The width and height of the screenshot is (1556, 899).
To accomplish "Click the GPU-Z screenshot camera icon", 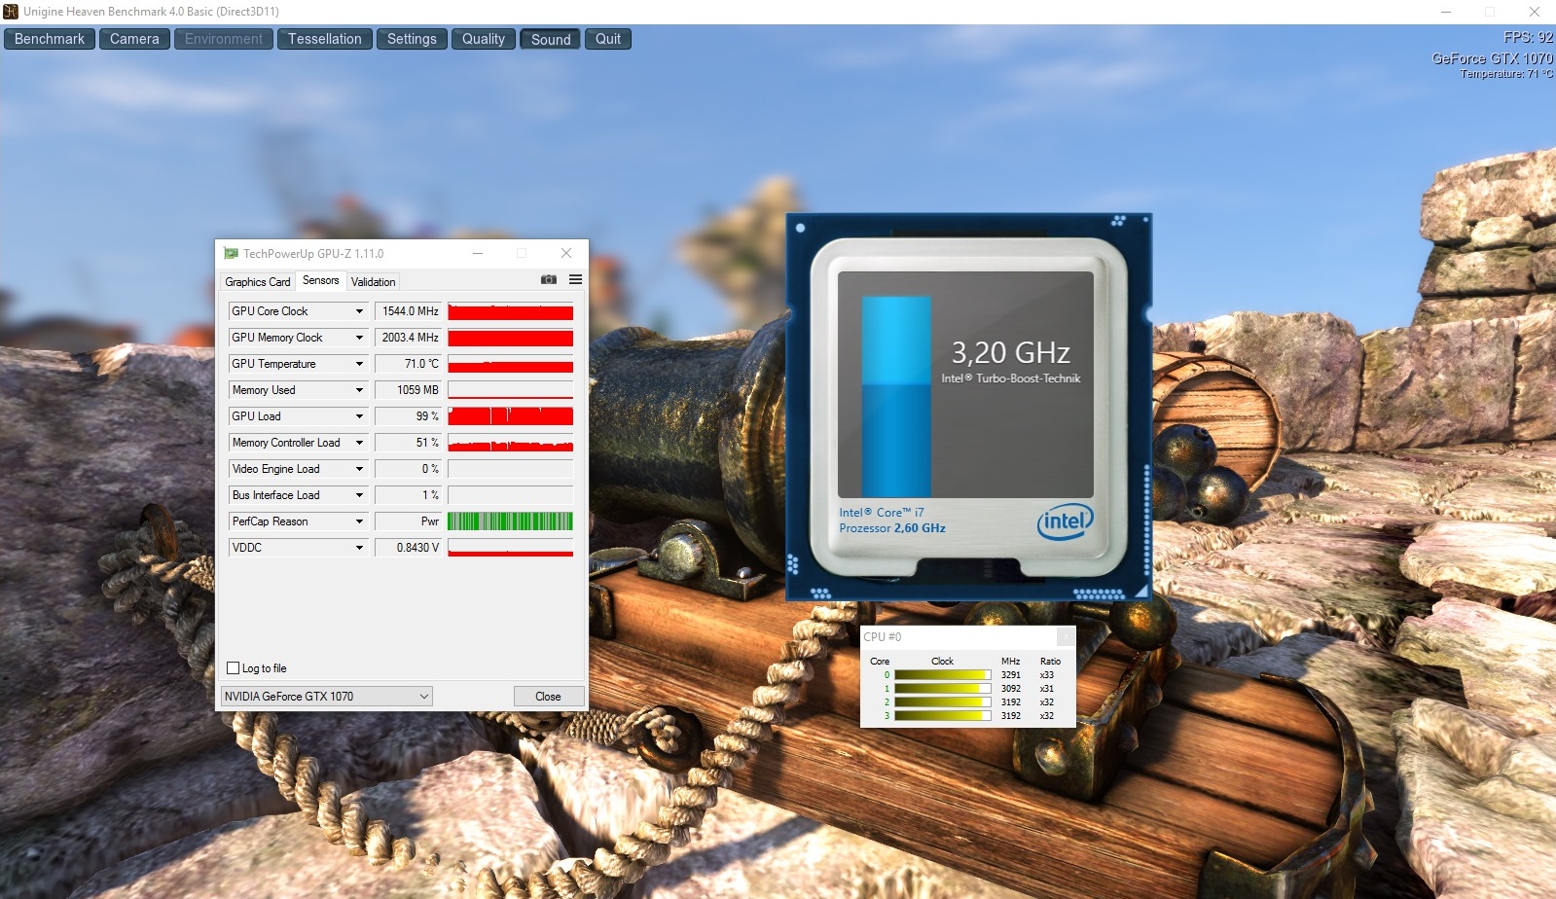I will coord(549,279).
